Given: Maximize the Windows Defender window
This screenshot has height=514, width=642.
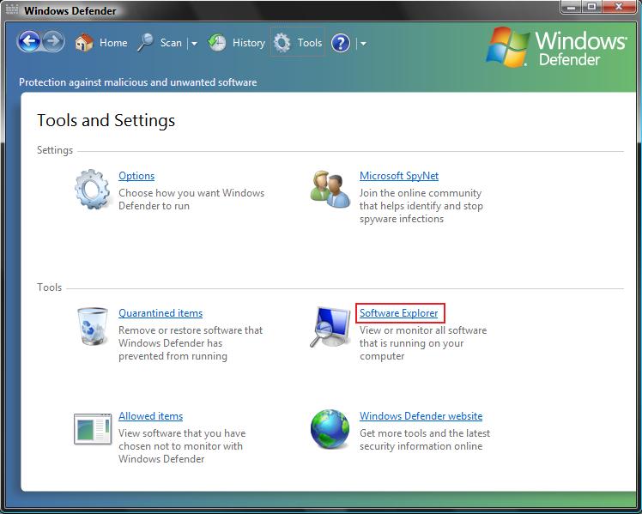Looking at the screenshot, I should click(x=591, y=7).
